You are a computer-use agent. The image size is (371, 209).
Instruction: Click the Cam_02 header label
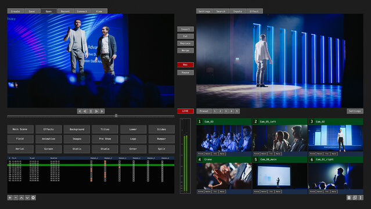point(320,122)
